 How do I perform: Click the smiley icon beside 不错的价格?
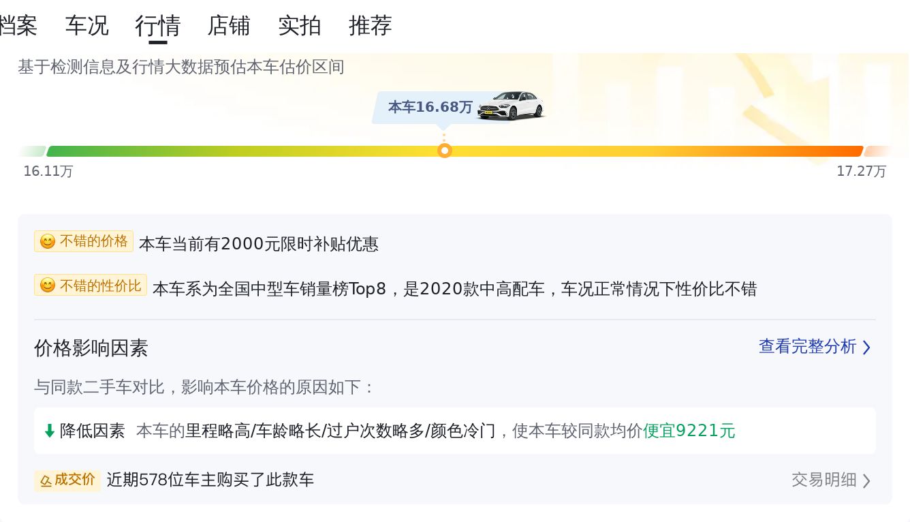pyautogui.click(x=47, y=242)
